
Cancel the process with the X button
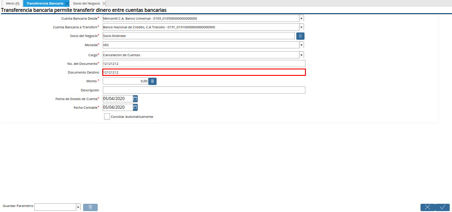(x=427, y=207)
